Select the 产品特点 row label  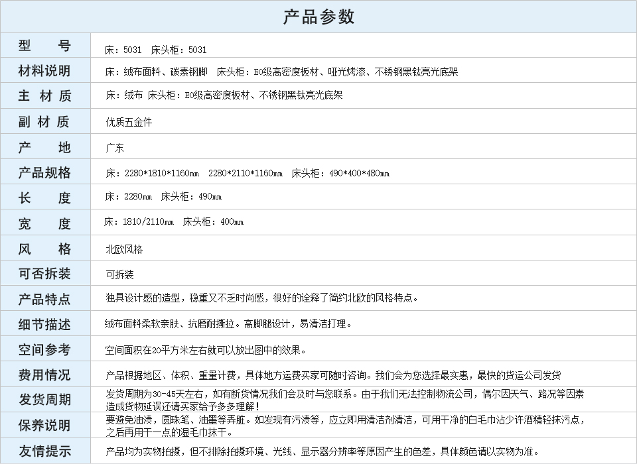click(44, 299)
